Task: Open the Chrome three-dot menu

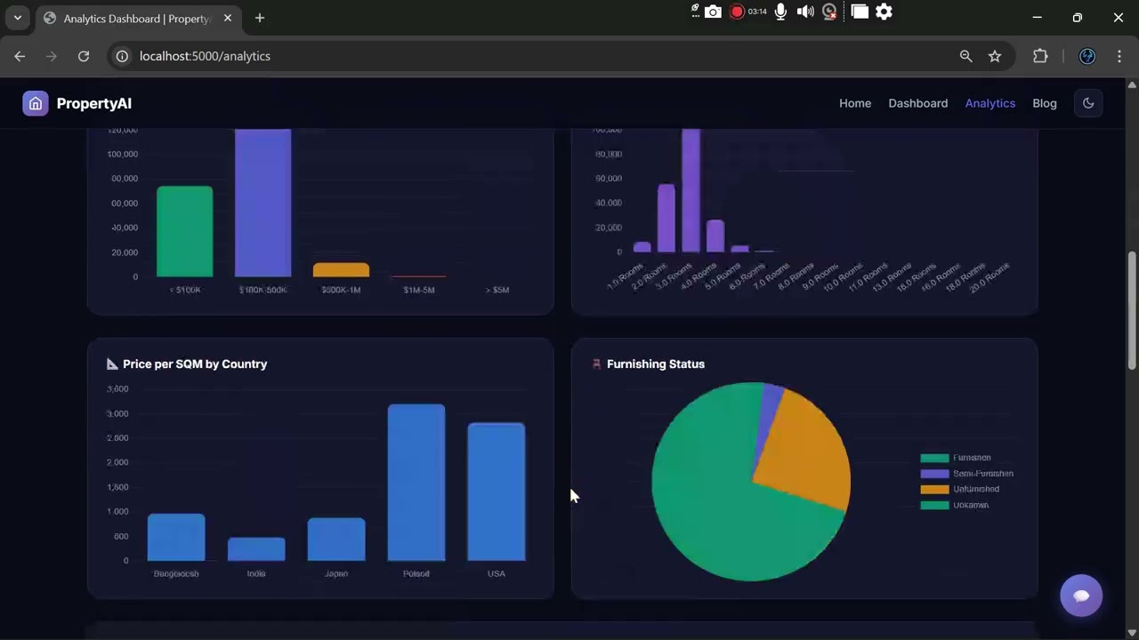Action: click(x=1119, y=56)
